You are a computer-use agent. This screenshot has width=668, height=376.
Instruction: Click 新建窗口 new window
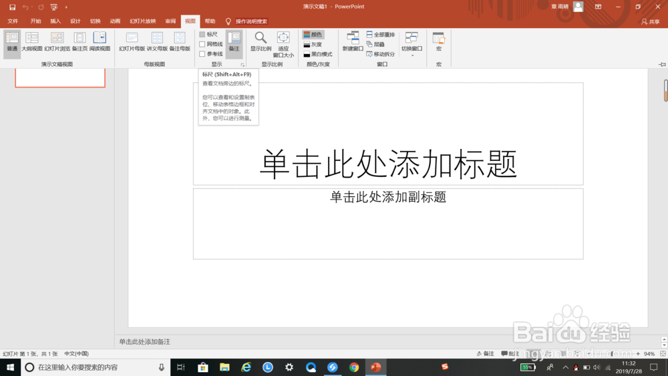353,41
